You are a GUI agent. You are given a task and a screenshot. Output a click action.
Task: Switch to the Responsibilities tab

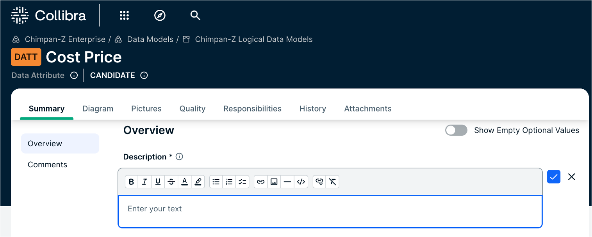(252, 109)
